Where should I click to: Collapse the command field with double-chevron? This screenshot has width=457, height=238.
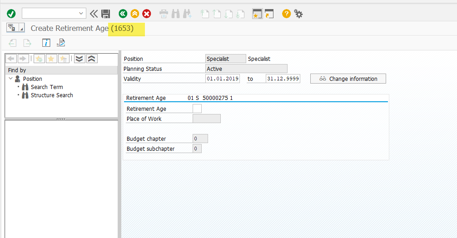(x=94, y=14)
